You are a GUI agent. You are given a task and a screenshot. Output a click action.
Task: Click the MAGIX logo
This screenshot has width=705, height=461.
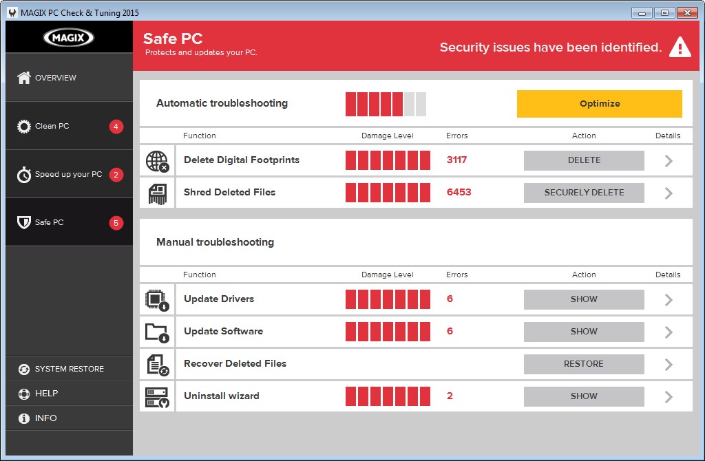click(68, 37)
